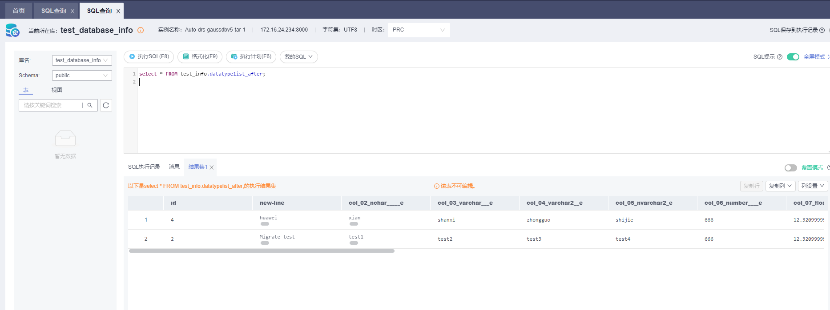This screenshot has height=310, width=830.
Task: Click help icon beside SQL保存到执行记录
Action: pos(822,30)
